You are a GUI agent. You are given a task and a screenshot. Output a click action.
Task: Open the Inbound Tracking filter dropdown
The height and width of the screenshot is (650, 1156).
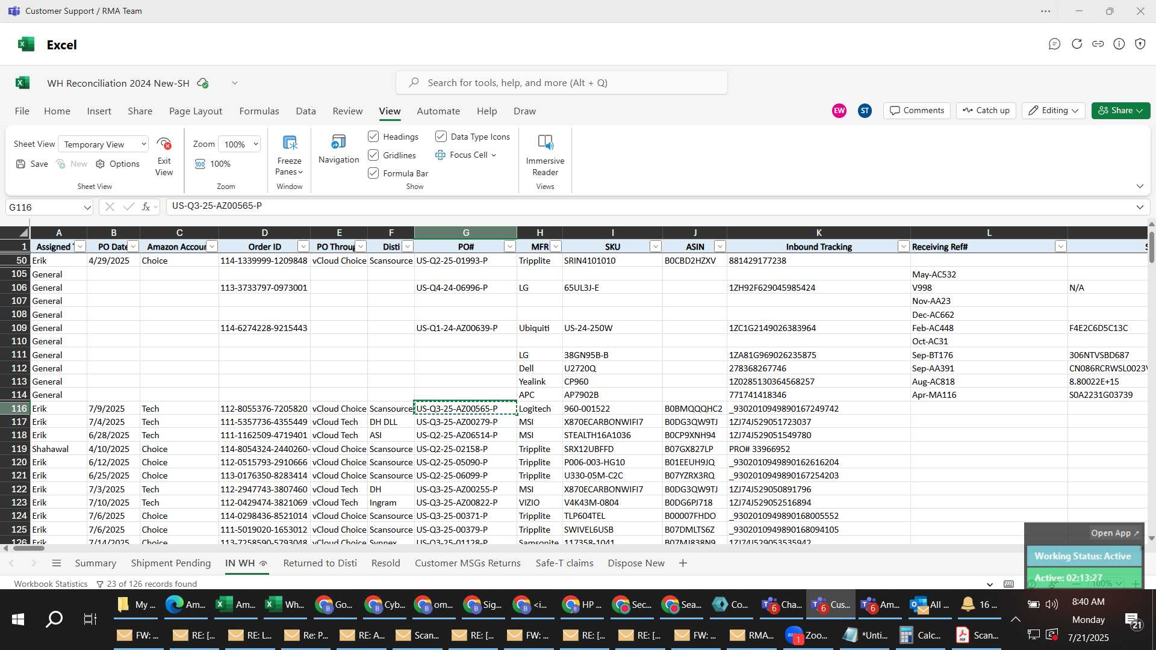(x=903, y=247)
